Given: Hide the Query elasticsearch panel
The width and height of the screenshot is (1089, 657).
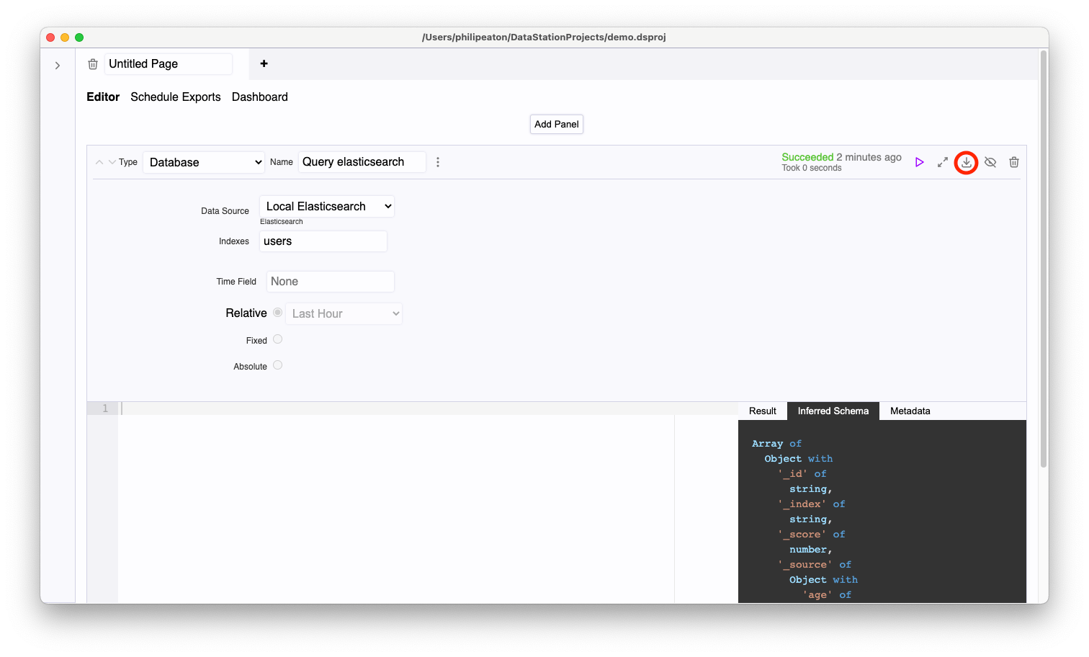Looking at the screenshot, I should coord(990,162).
